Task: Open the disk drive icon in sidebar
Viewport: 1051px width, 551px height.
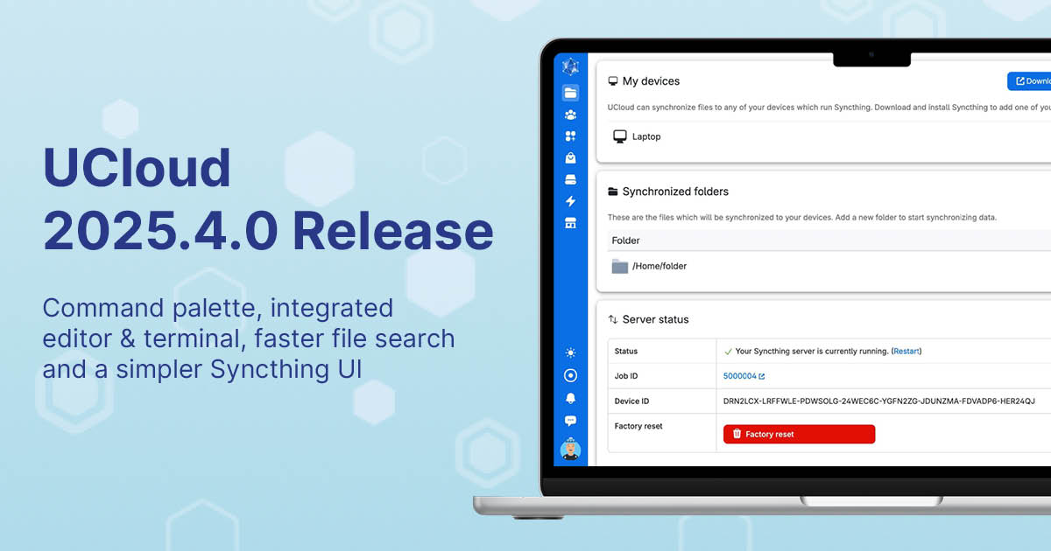Action: click(570, 179)
